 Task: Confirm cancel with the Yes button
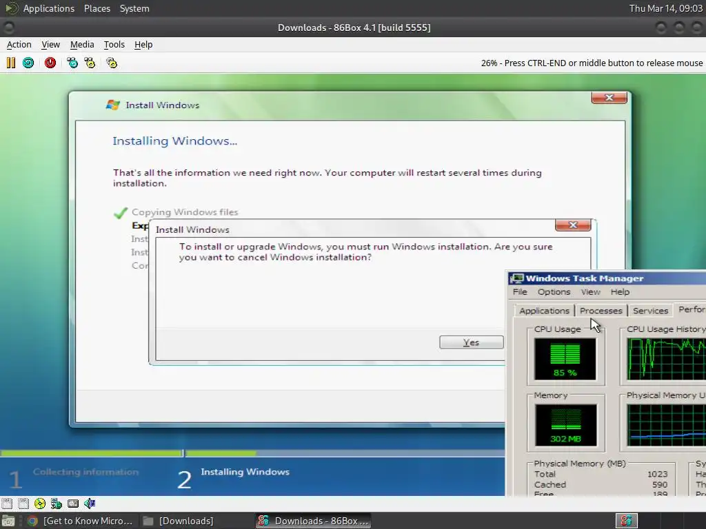pyautogui.click(x=471, y=342)
